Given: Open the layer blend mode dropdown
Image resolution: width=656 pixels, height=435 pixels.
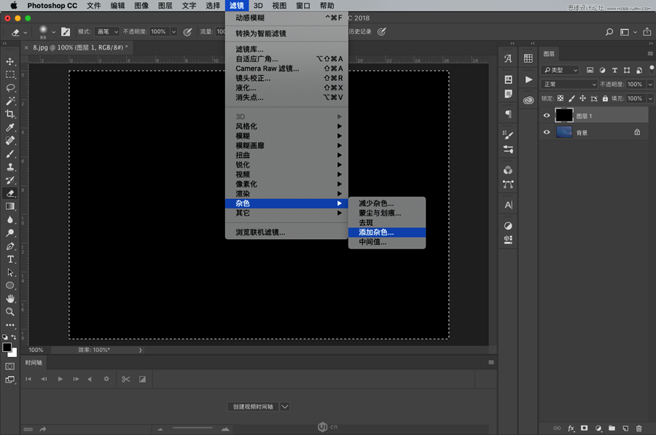Looking at the screenshot, I should click(569, 84).
